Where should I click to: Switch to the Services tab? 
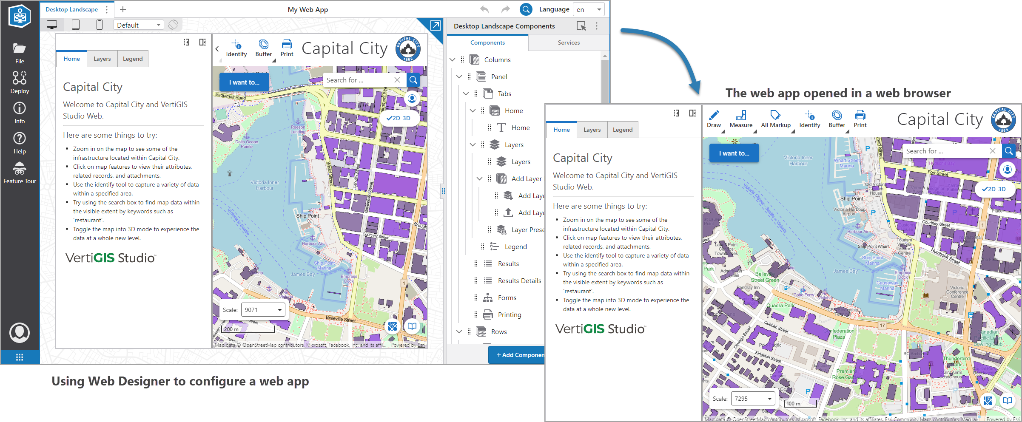(x=568, y=42)
